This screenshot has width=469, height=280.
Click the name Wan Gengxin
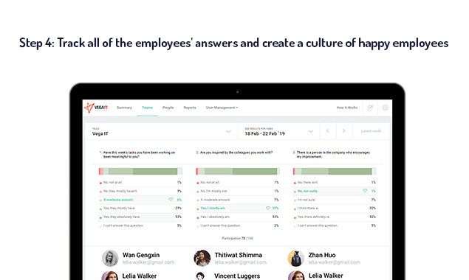click(141, 255)
